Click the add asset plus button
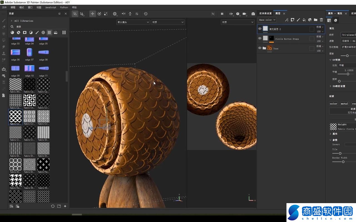Image resolution: width=356 pixels, height=222 pixels. pos(65,206)
